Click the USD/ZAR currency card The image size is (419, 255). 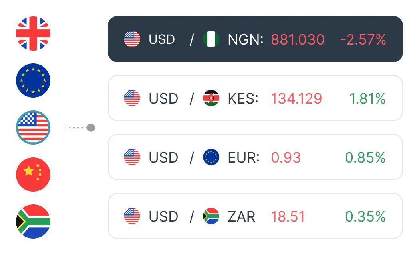256,216
